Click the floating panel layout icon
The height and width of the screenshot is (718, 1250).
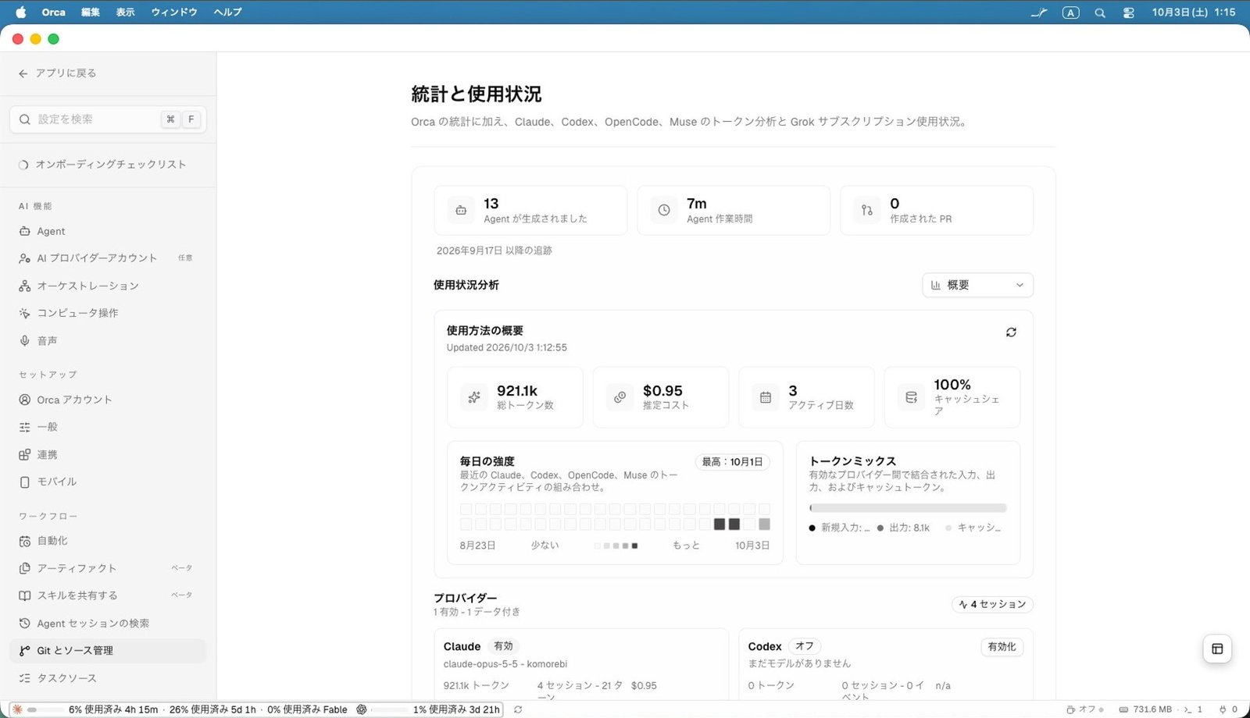coord(1217,649)
